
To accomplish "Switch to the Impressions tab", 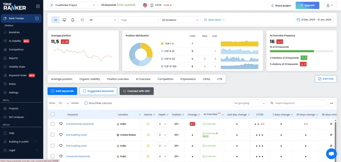I will click(188, 79).
